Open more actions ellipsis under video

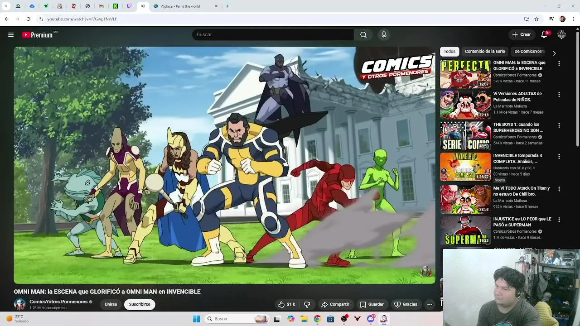[x=430, y=304]
